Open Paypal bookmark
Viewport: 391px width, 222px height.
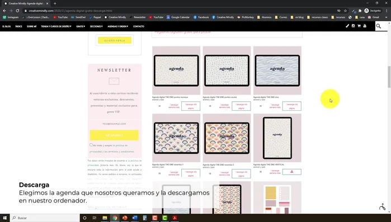[95, 17]
